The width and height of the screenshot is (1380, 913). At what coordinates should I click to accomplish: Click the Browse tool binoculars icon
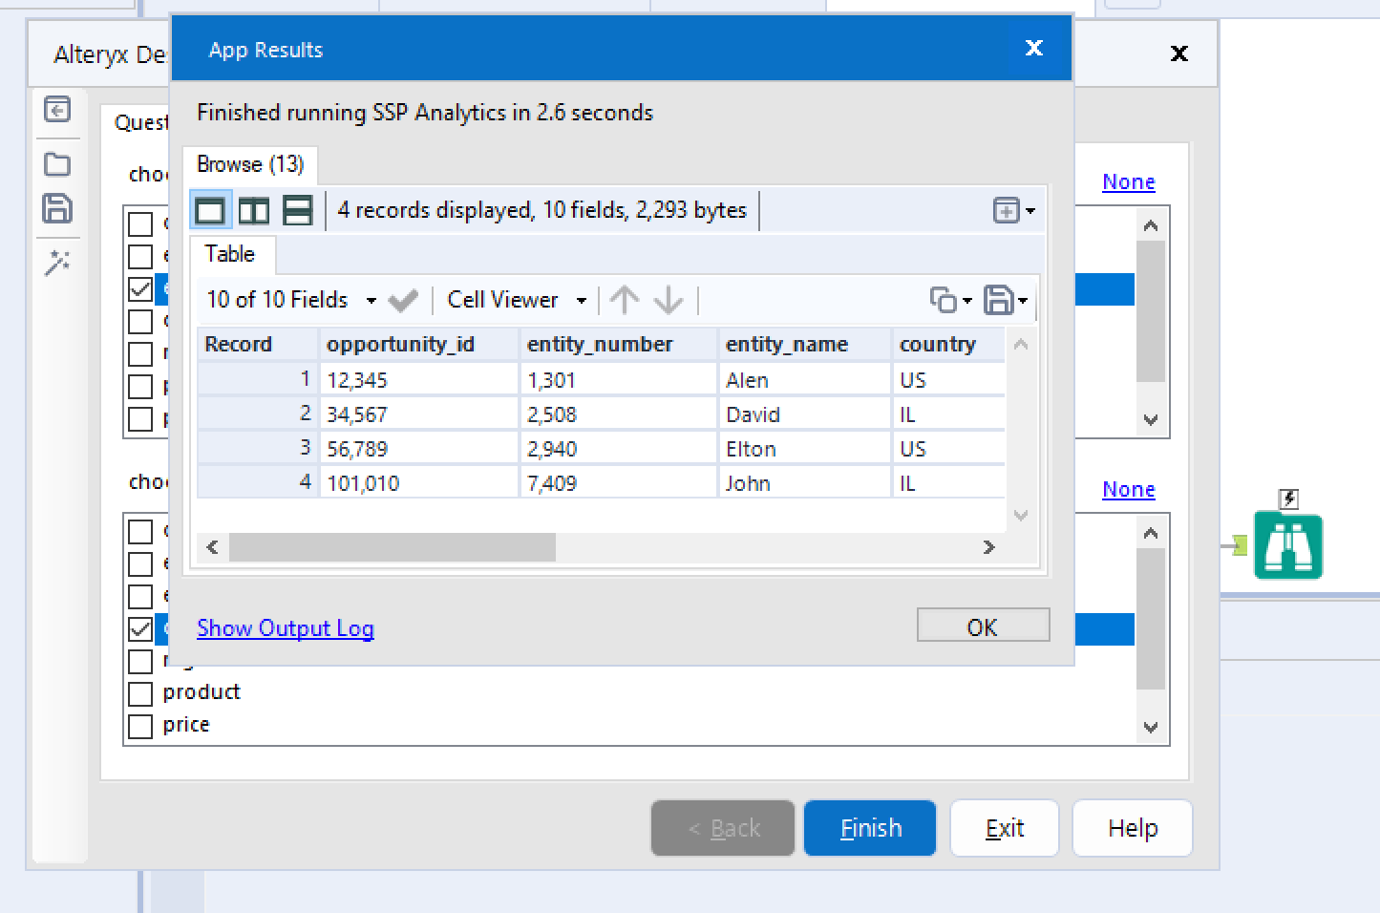[1287, 546]
